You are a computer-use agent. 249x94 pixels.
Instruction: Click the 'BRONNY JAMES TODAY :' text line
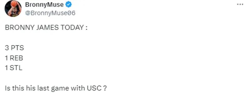[x=46, y=28]
